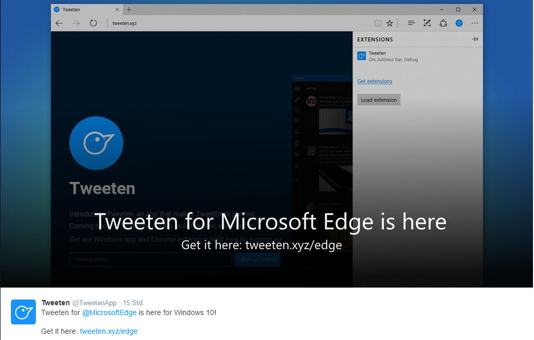The width and height of the screenshot is (534, 340).
Task: Pin the Extensions pane
Action: click(x=475, y=39)
